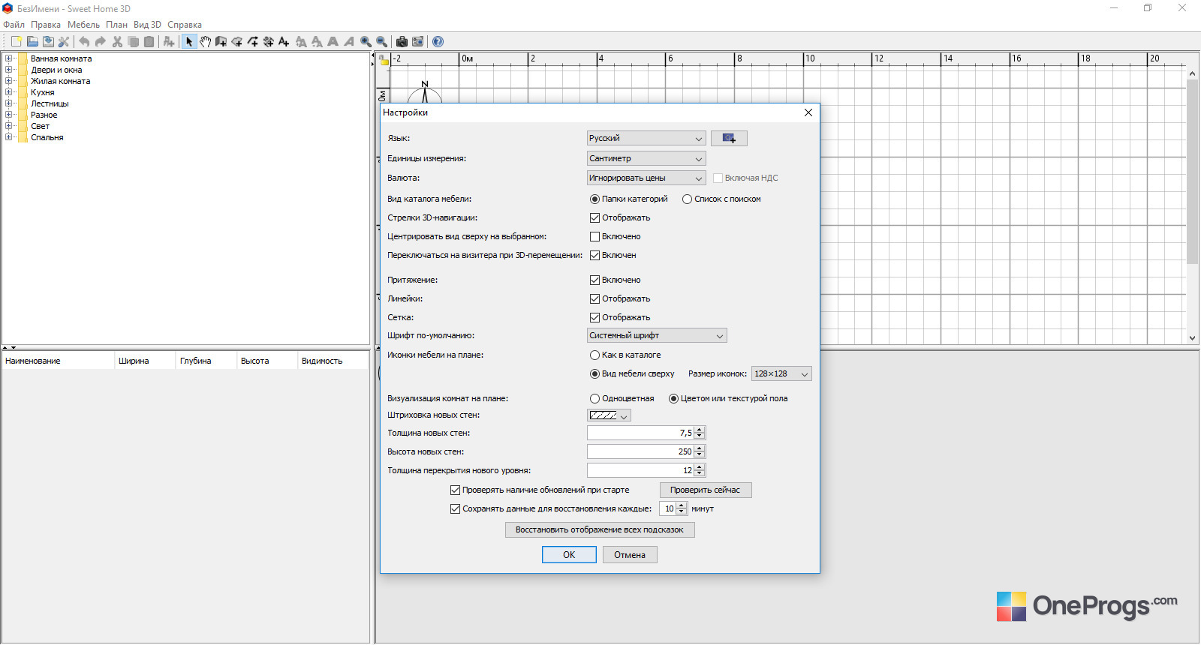This screenshot has height=645, width=1201.
Task: Click the plan's vertical scrollbar down arrow
Action: coord(1192,338)
